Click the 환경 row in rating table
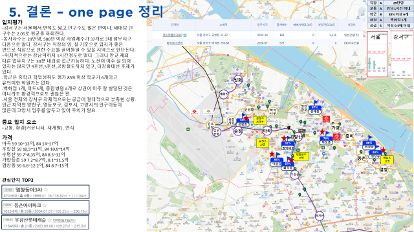414x232 pixels. [391, 20]
